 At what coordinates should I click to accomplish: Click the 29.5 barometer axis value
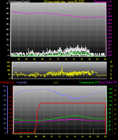[110, 30]
